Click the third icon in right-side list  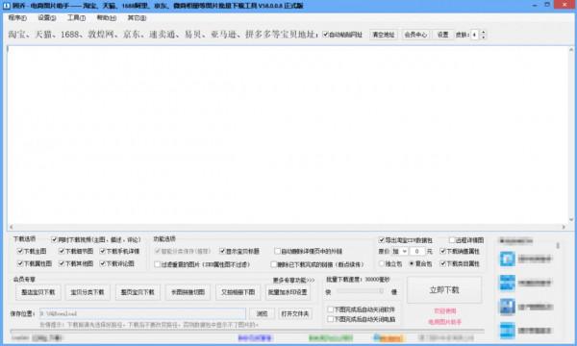pos(508,307)
